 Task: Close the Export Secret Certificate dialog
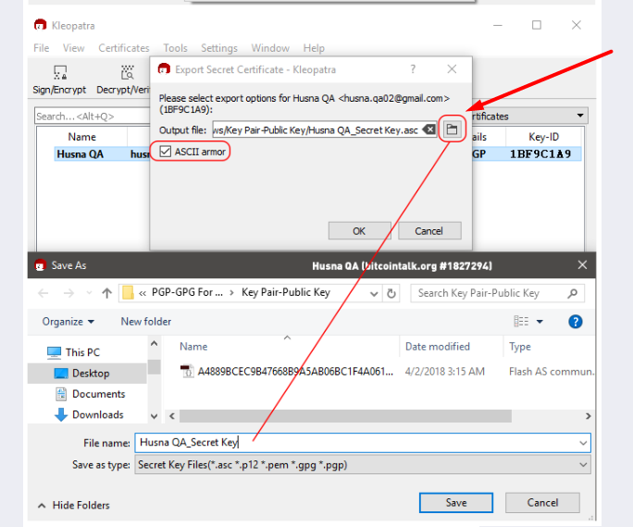click(452, 69)
